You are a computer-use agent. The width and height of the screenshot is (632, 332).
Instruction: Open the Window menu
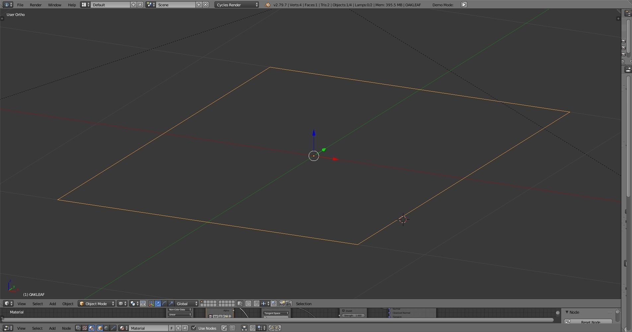point(54,5)
